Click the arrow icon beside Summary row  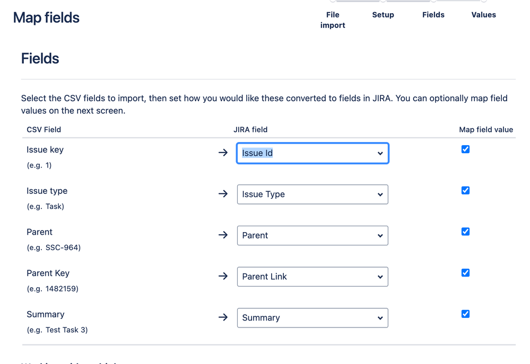pos(223,317)
